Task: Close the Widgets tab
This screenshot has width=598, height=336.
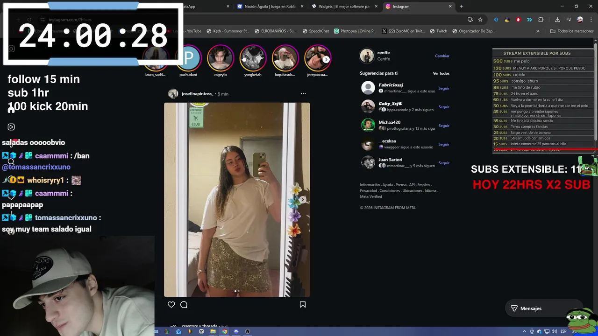Action: [376, 7]
